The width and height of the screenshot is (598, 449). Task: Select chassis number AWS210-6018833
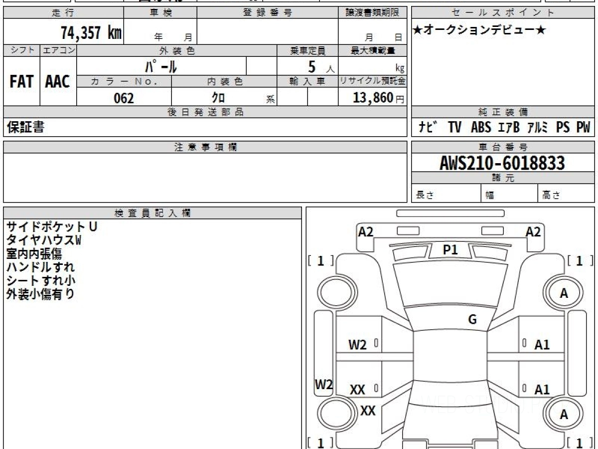(502, 163)
